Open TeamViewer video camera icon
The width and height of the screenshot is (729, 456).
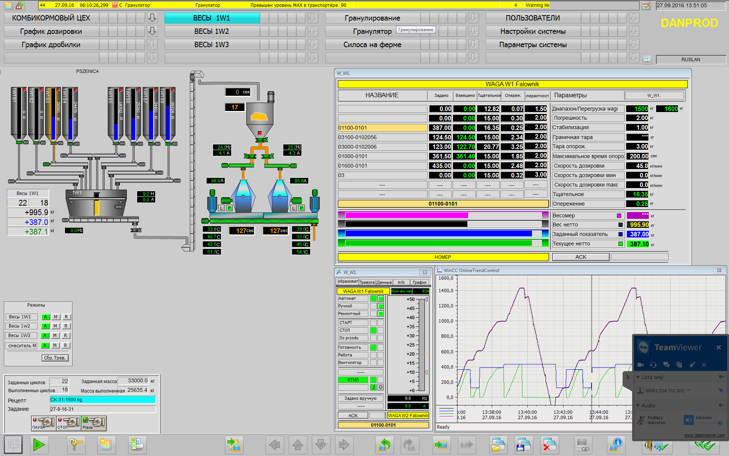tap(641, 365)
